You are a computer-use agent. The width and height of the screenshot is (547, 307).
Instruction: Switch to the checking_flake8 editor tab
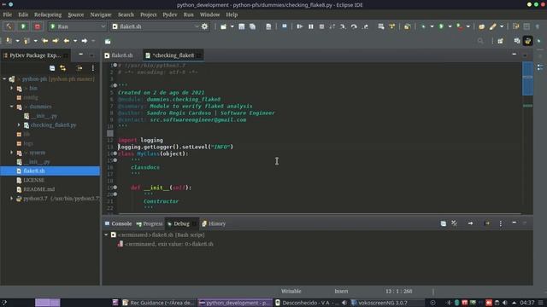pyautogui.click(x=173, y=55)
